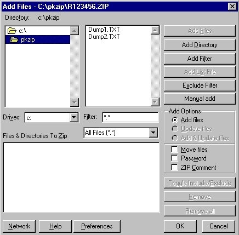This screenshot has height=235, width=239.
Task: Click the Manual add button
Action: pos(200,99)
